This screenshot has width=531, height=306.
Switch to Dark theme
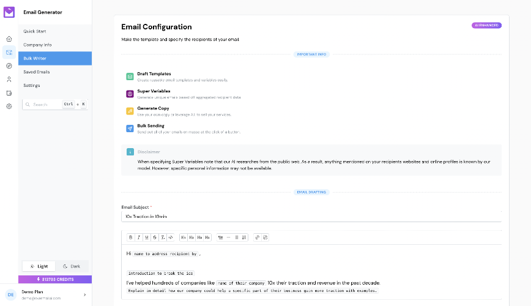(x=72, y=266)
